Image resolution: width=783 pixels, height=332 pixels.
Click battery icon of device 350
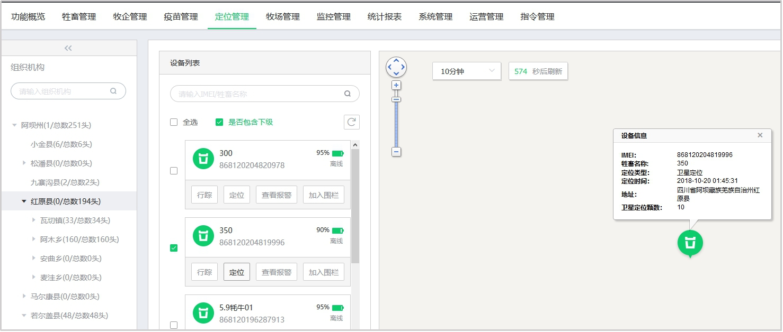click(338, 230)
